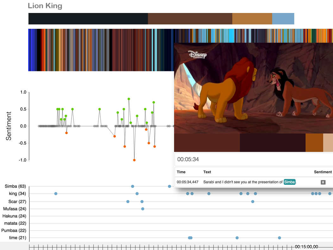
Task: Click the Time column header
Action: click(181, 172)
